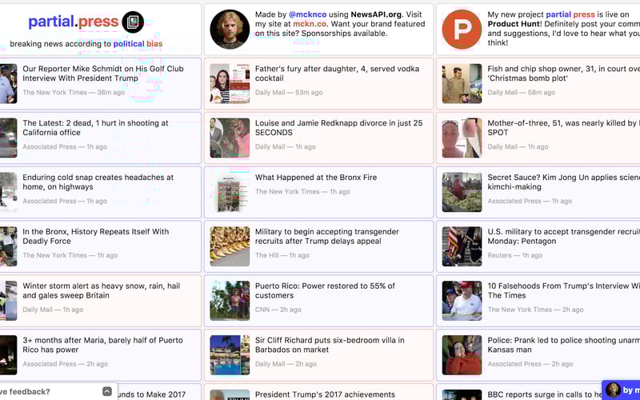Click the Reuters Pentagon story thumbnail
The image size is (640, 400).
[462, 246]
